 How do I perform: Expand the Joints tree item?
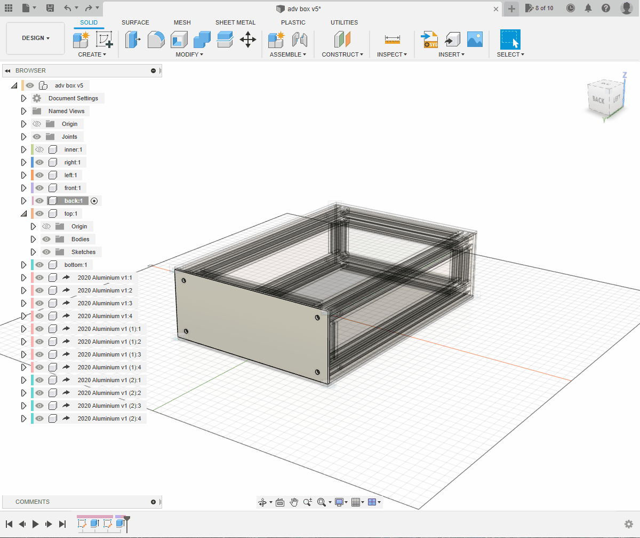(23, 136)
